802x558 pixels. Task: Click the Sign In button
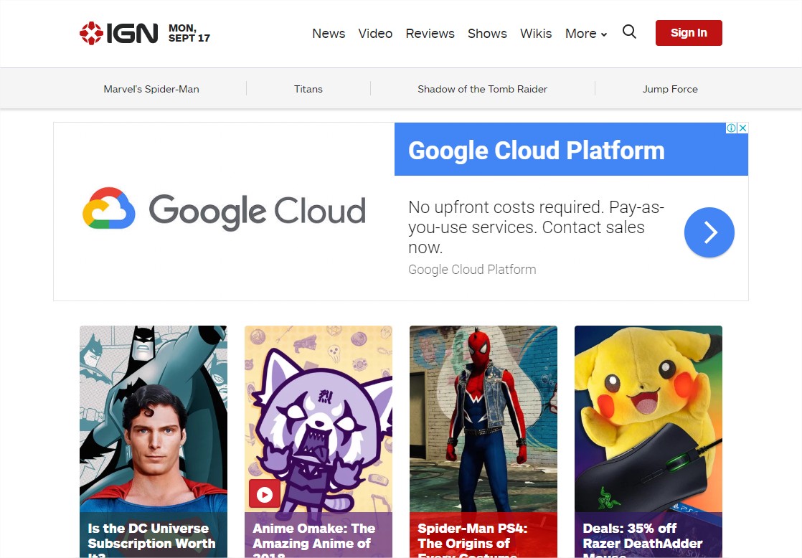pos(689,33)
